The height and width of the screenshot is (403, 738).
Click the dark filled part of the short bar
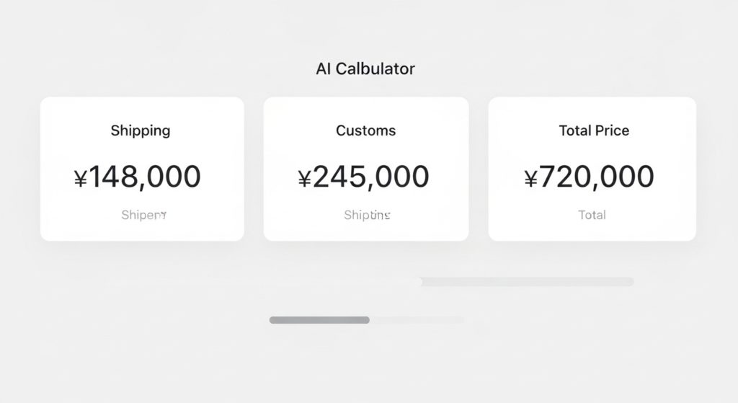click(319, 319)
